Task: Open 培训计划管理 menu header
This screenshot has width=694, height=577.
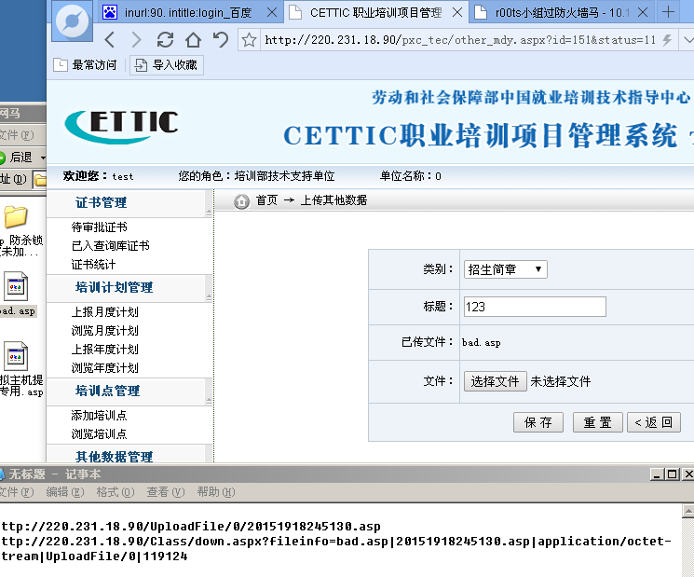Action: click(114, 287)
